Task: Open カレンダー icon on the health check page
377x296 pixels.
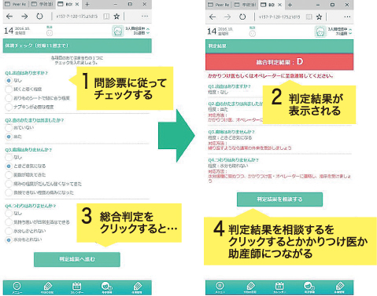Action: [76, 287]
